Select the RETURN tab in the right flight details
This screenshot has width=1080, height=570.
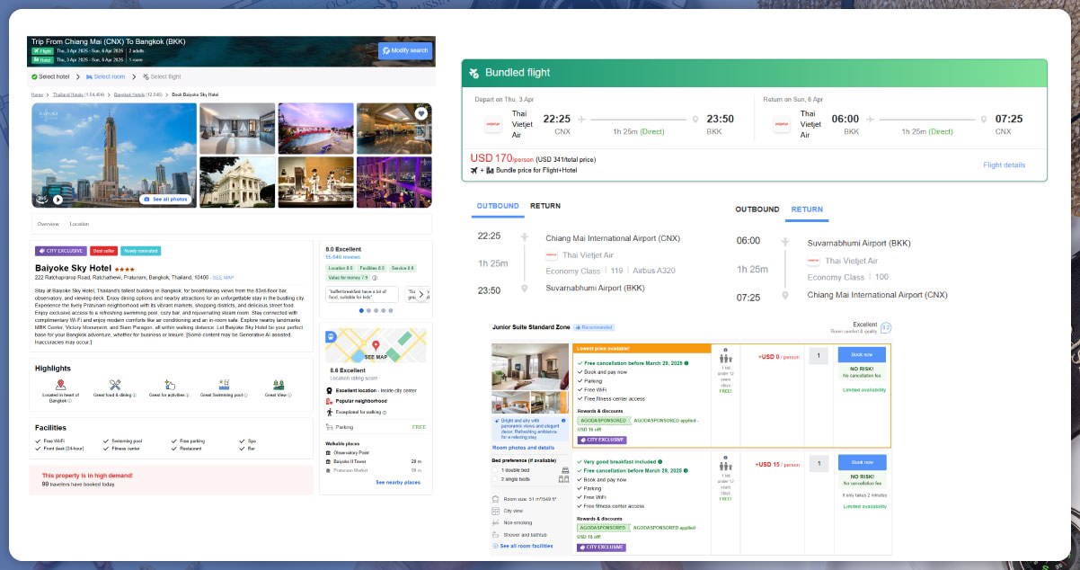pos(807,209)
